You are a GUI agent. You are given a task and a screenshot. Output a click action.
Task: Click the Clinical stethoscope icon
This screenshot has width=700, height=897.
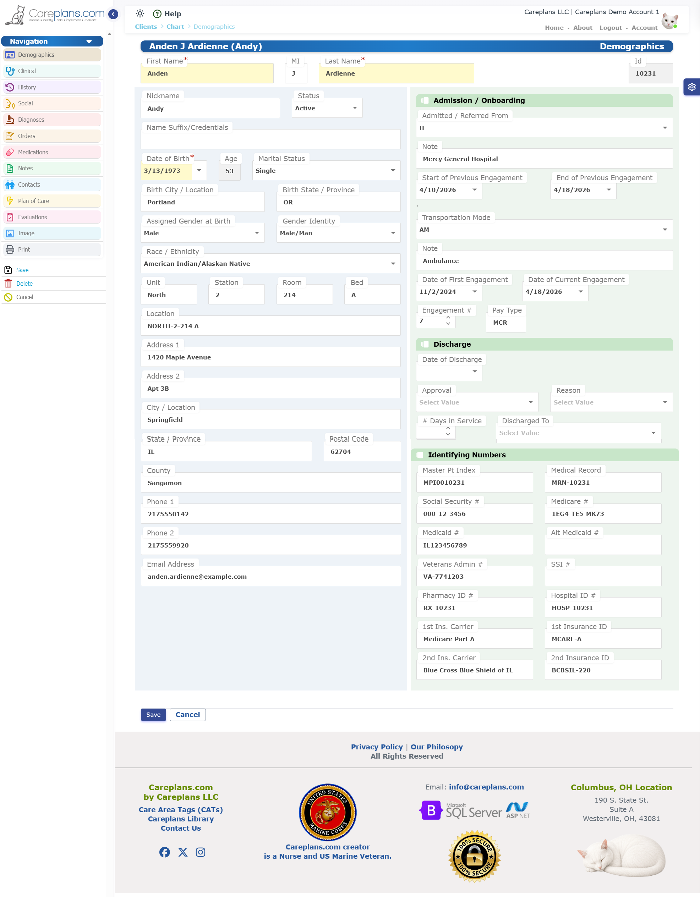[x=10, y=71]
